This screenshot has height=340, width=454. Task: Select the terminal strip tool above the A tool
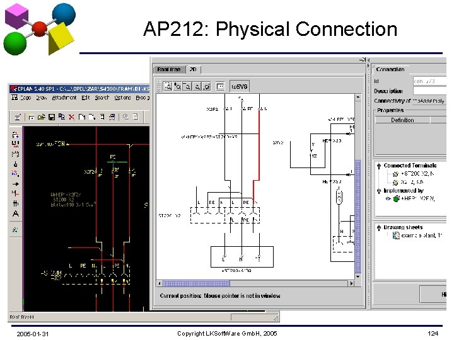[x=16, y=203]
